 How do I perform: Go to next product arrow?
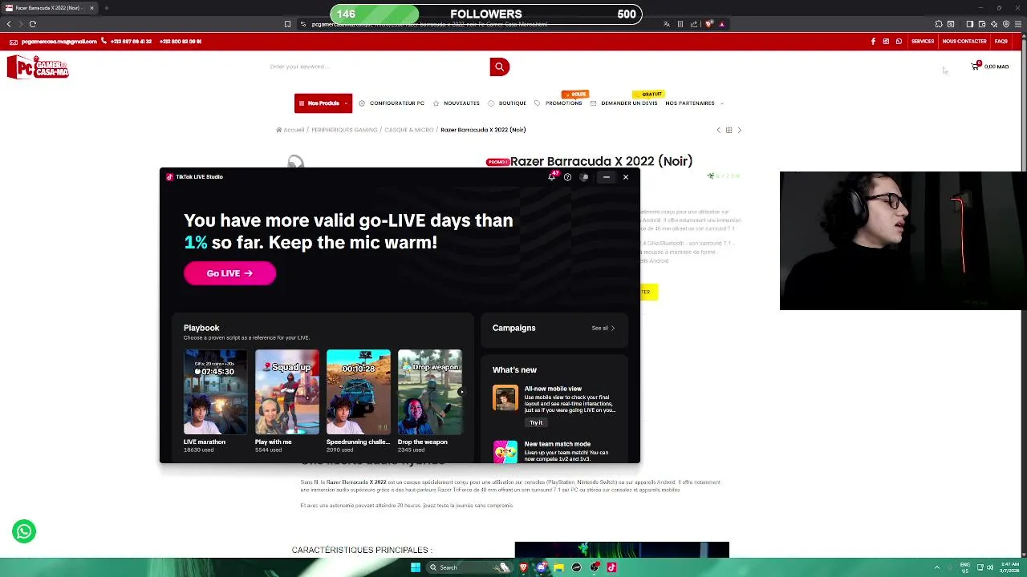tap(739, 130)
